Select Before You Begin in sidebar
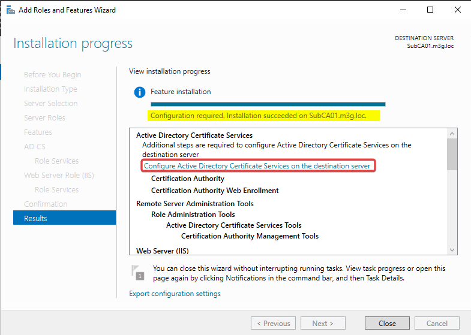Screen dimensions: 471x335 coord(52,75)
